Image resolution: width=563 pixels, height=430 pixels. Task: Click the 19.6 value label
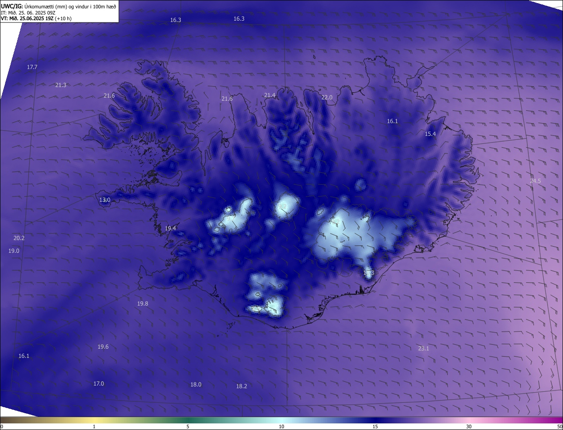pyautogui.click(x=103, y=347)
